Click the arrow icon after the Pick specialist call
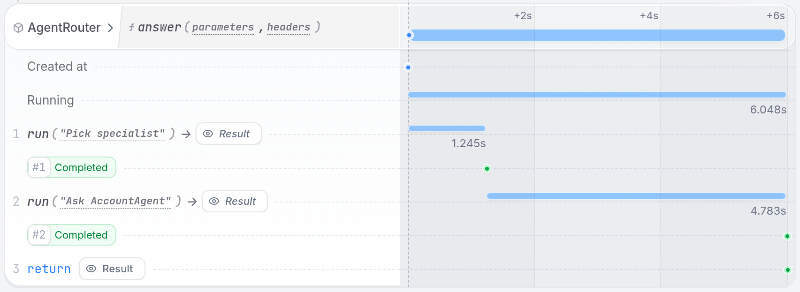The width and height of the screenshot is (800, 292). (x=186, y=134)
